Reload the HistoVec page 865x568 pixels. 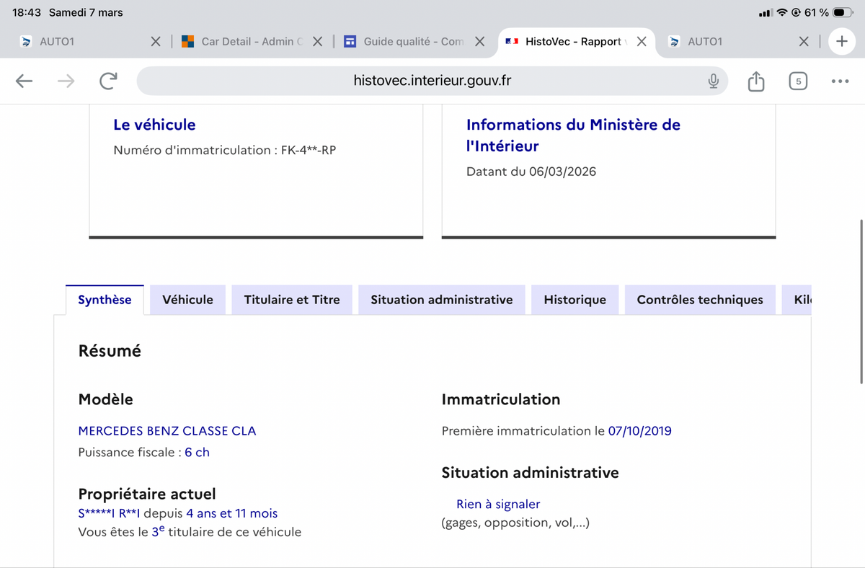108,81
